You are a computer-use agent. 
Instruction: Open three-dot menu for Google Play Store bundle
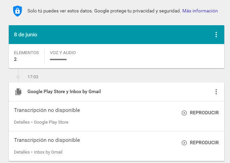pos(216,92)
